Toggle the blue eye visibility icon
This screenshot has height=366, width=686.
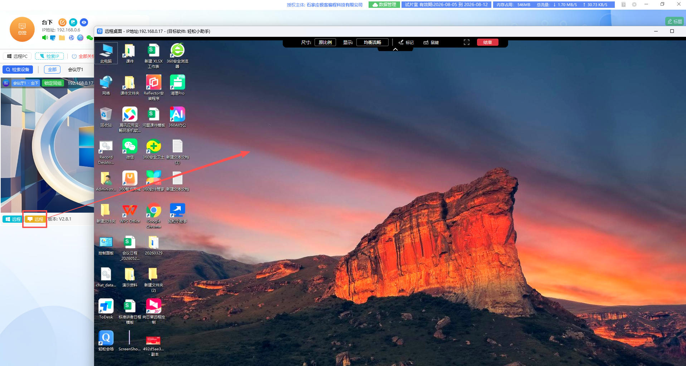tap(84, 22)
